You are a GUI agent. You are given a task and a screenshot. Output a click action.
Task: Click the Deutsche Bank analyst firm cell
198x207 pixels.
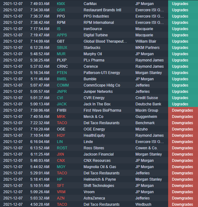click(148, 104)
